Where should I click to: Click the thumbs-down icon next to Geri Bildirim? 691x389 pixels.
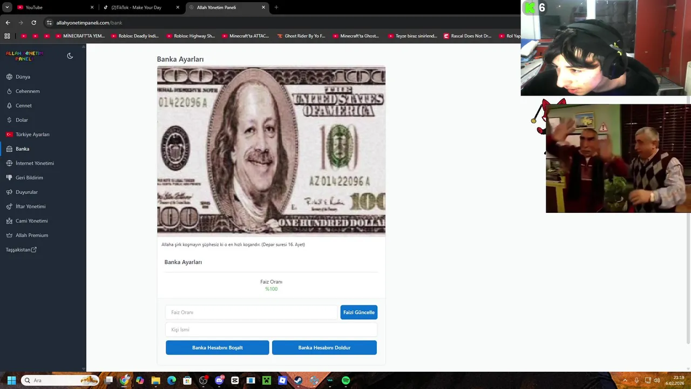9,178
